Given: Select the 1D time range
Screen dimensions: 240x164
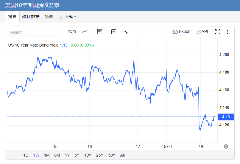Looking at the screenshot, I should pyautogui.click(x=26, y=155).
